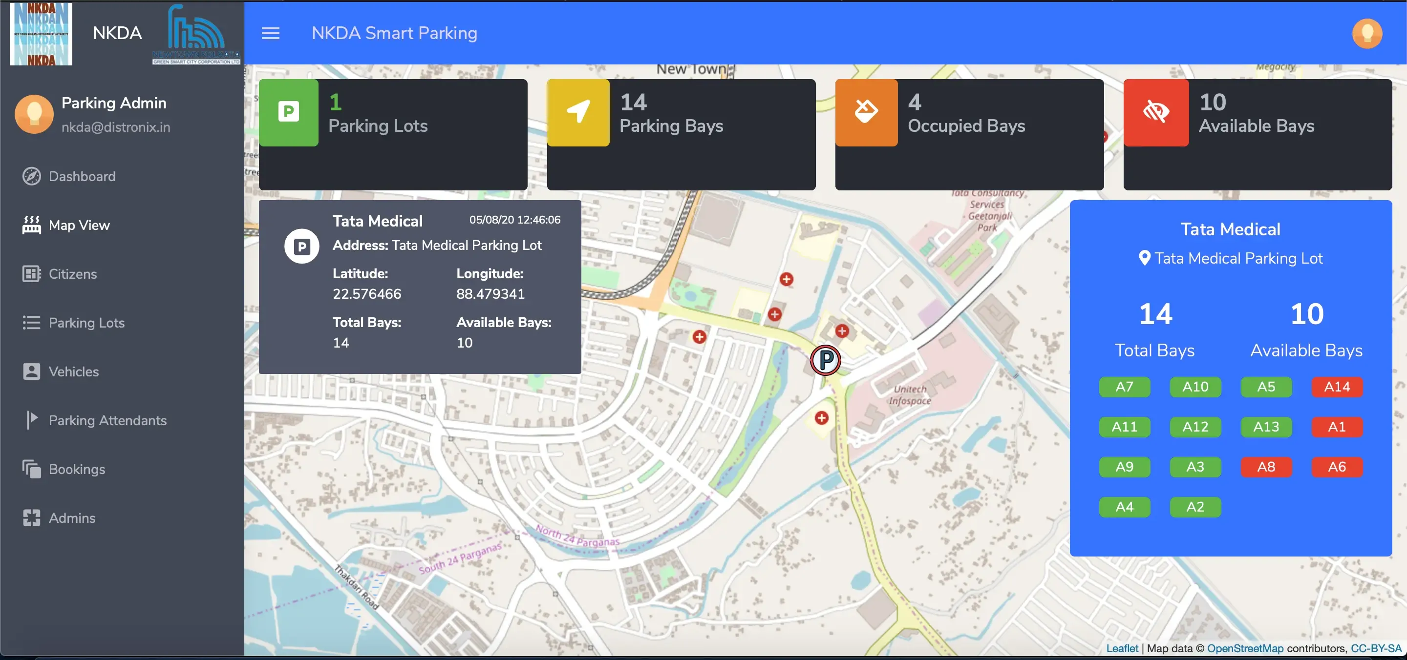Select available bay A7 in Tata Medical panel
Viewport: 1407px width, 660px height.
pos(1124,387)
